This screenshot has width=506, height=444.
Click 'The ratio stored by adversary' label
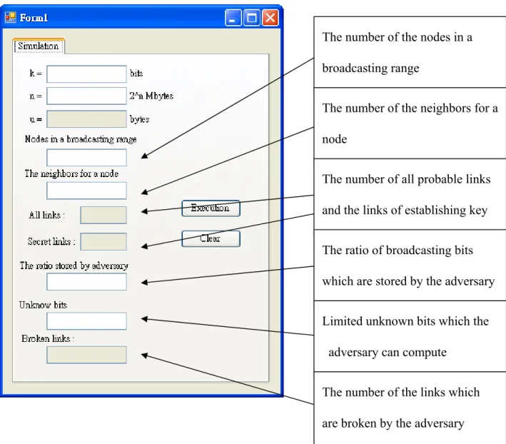tap(74, 266)
